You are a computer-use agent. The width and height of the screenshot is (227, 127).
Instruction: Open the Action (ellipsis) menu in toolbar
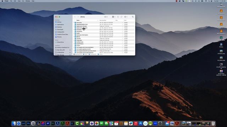[126, 17]
